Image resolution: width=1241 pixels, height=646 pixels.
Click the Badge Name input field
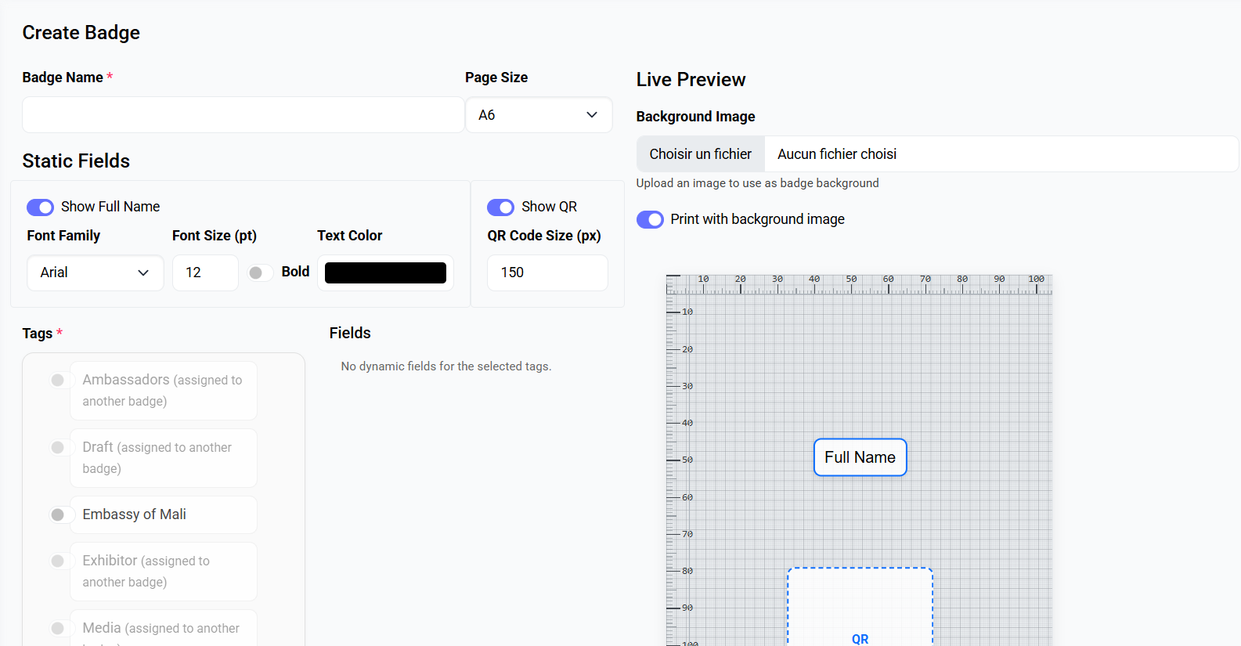pos(243,114)
